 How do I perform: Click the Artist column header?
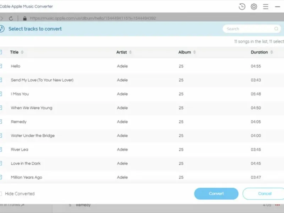pos(121,52)
